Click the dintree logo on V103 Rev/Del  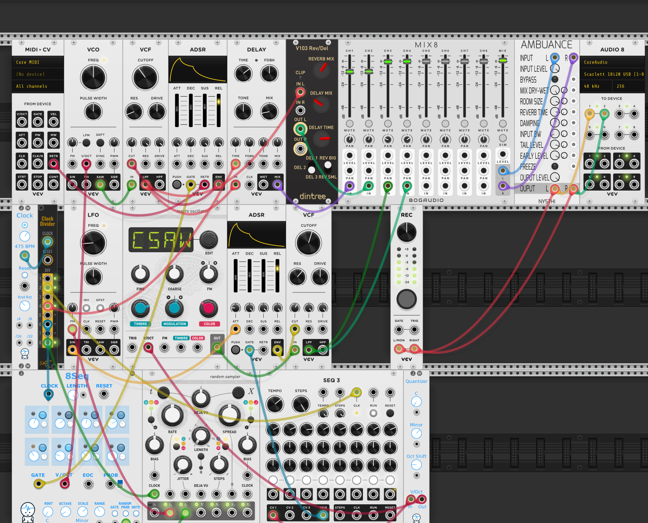tap(313, 196)
